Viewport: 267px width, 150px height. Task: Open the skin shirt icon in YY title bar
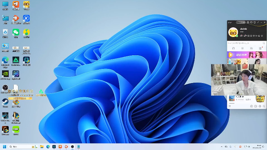pyautogui.click(x=255, y=22)
